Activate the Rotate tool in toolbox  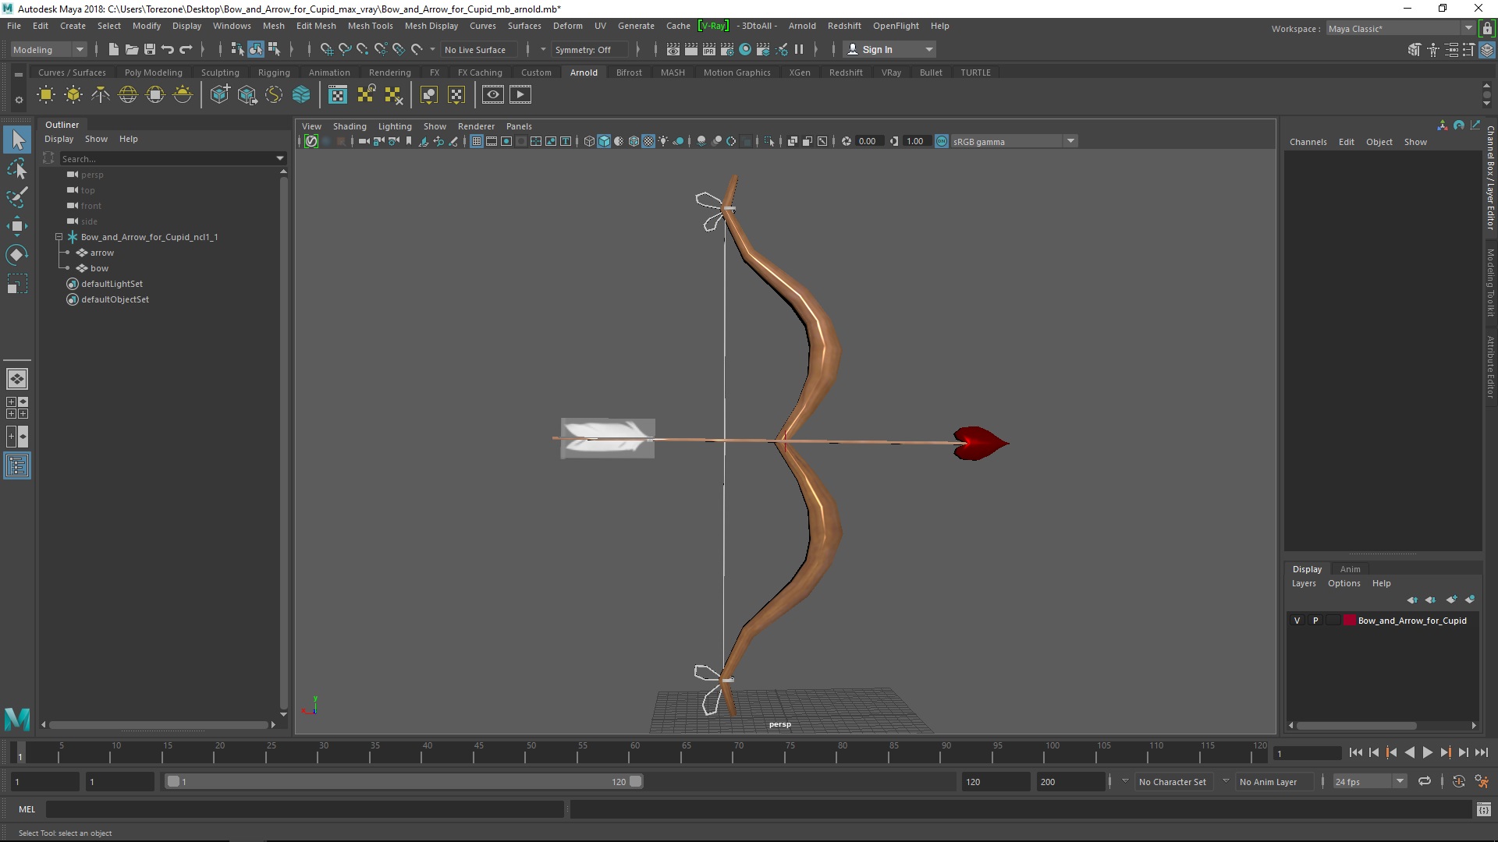[x=17, y=255]
